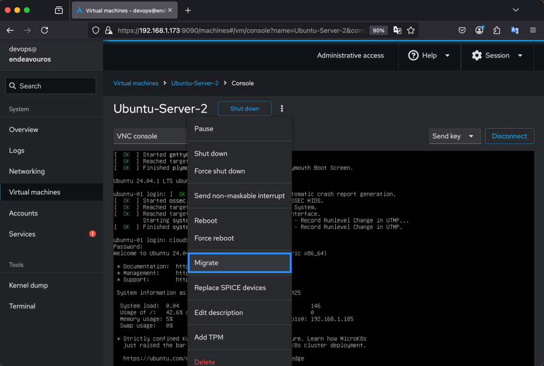Click the Session gear icon
Viewport: 544px width, 366px height.
477,55
